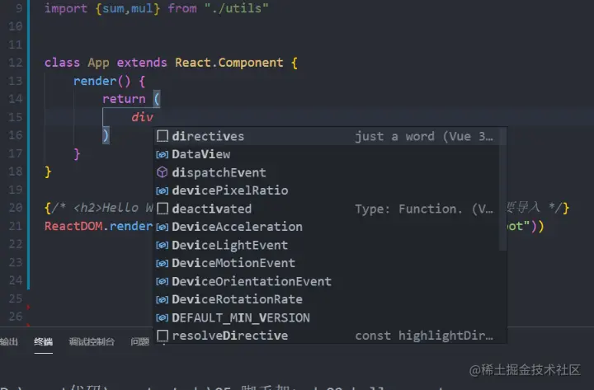Select 'devicePixelRatio' suggestion
This screenshot has height=390, width=594.
[x=327, y=190]
